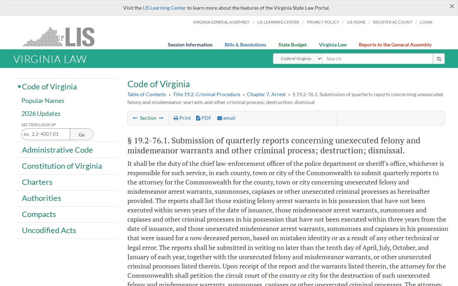Close the Learning Center notification banner

tap(452, 6)
